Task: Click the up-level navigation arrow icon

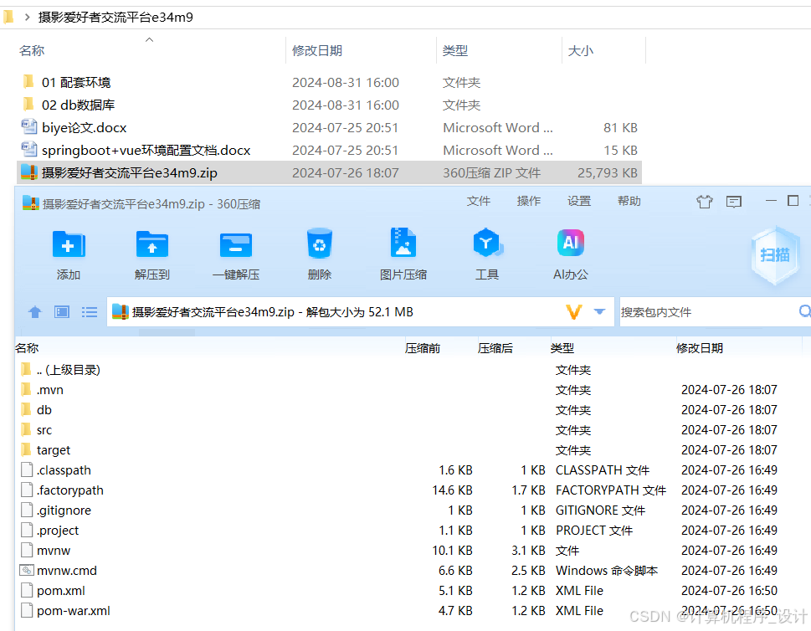Action: pyautogui.click(x=34, y=311)
